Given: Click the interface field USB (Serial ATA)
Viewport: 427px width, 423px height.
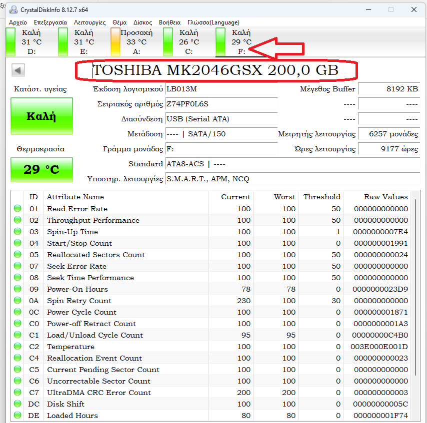Looking at the screenshot, I should coord(221,119).
